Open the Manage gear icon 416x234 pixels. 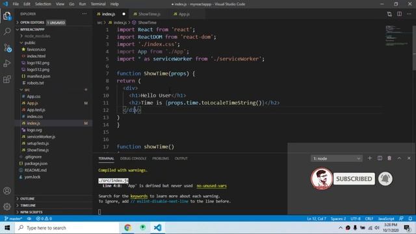(x=7, y=206)
